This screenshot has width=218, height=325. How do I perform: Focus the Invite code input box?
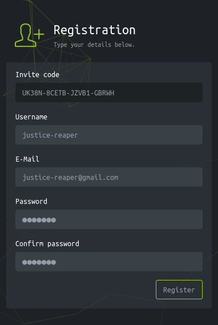click(109, 93)
